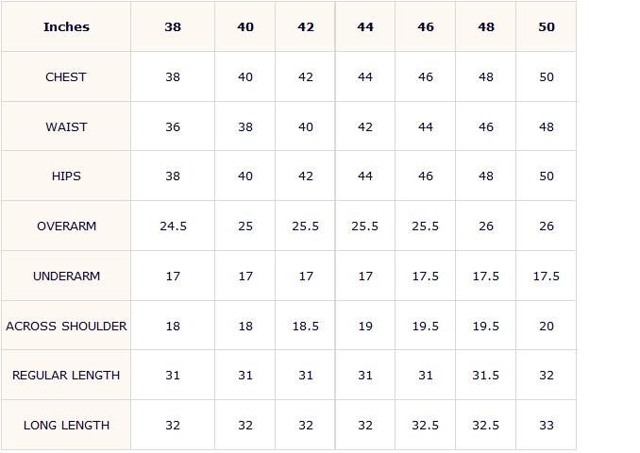
Task: Click the WAIST row label
Action: 66,126
